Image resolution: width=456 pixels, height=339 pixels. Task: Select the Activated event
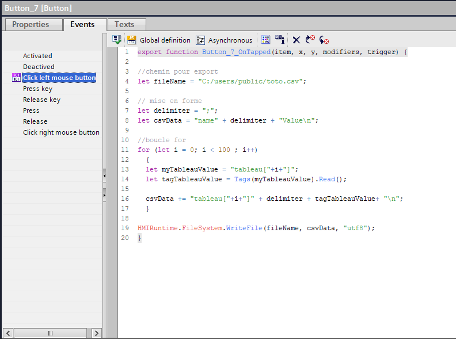(37, 56)
